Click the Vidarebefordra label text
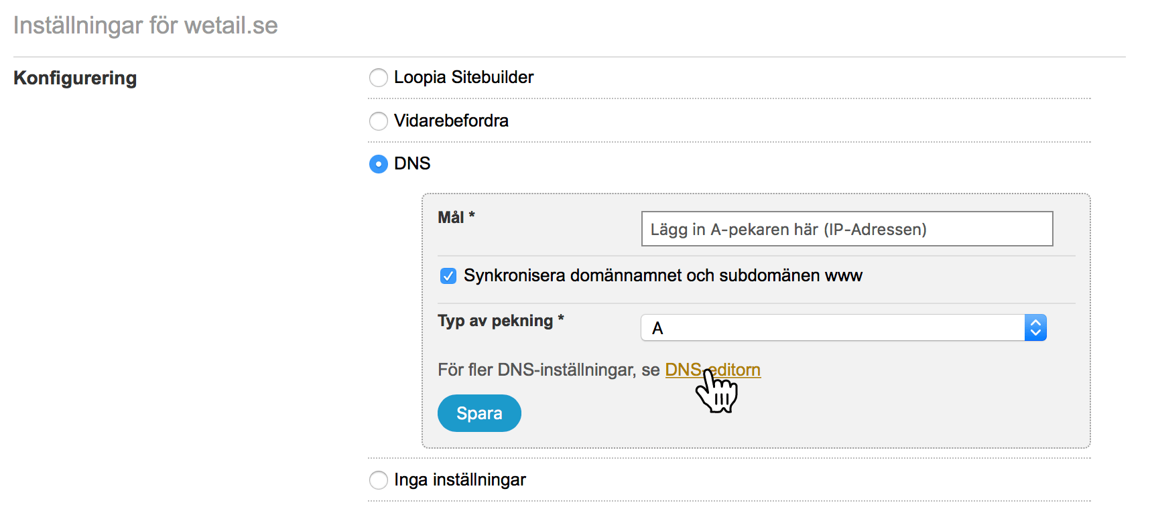The image size is (1150, 517). pyautogui.click(x=451, y=121)
